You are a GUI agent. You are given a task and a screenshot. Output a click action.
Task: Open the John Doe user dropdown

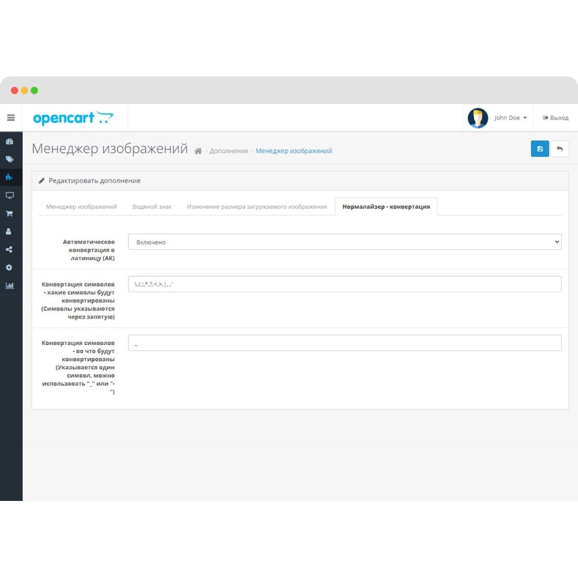(x=511, y=118)
